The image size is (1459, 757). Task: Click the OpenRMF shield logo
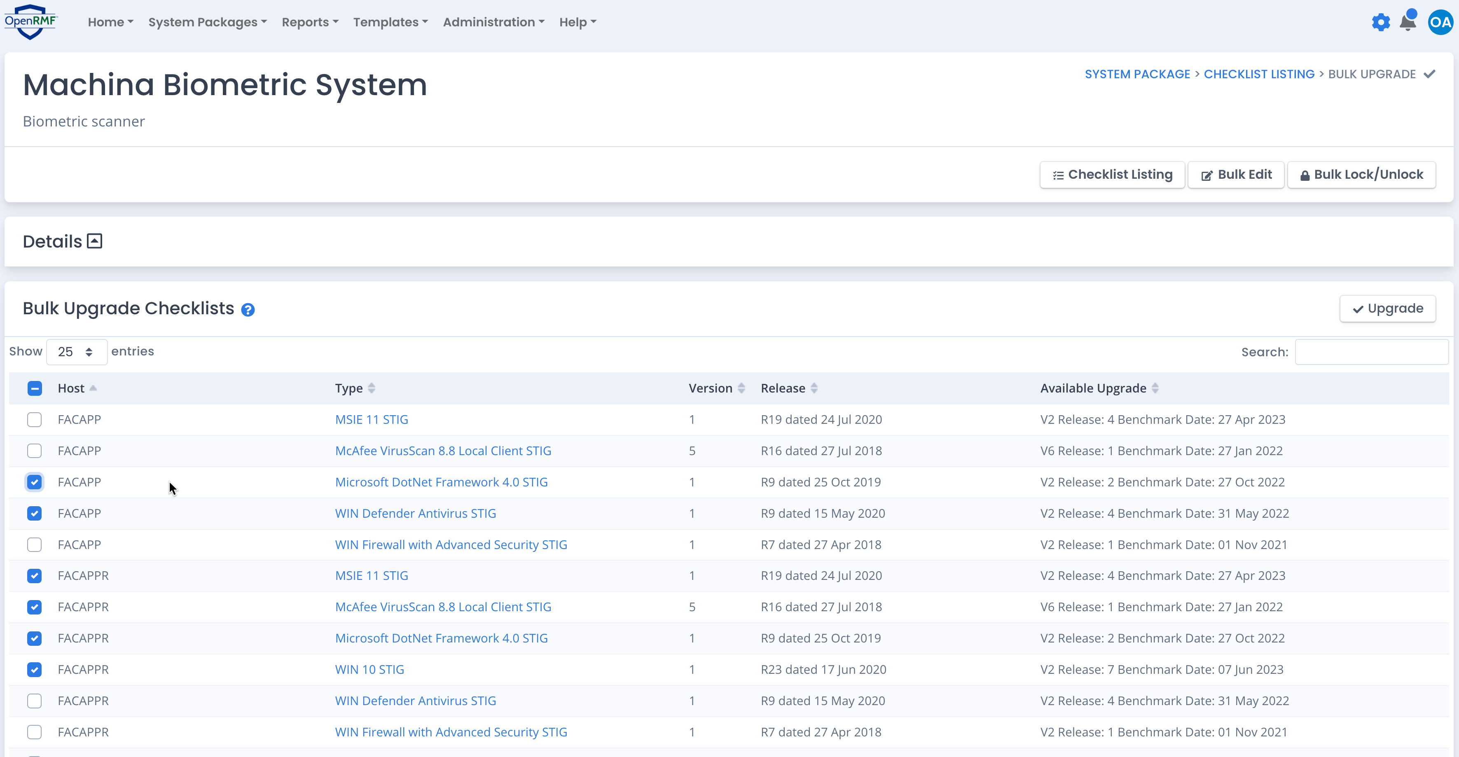(x=30, y=22)
